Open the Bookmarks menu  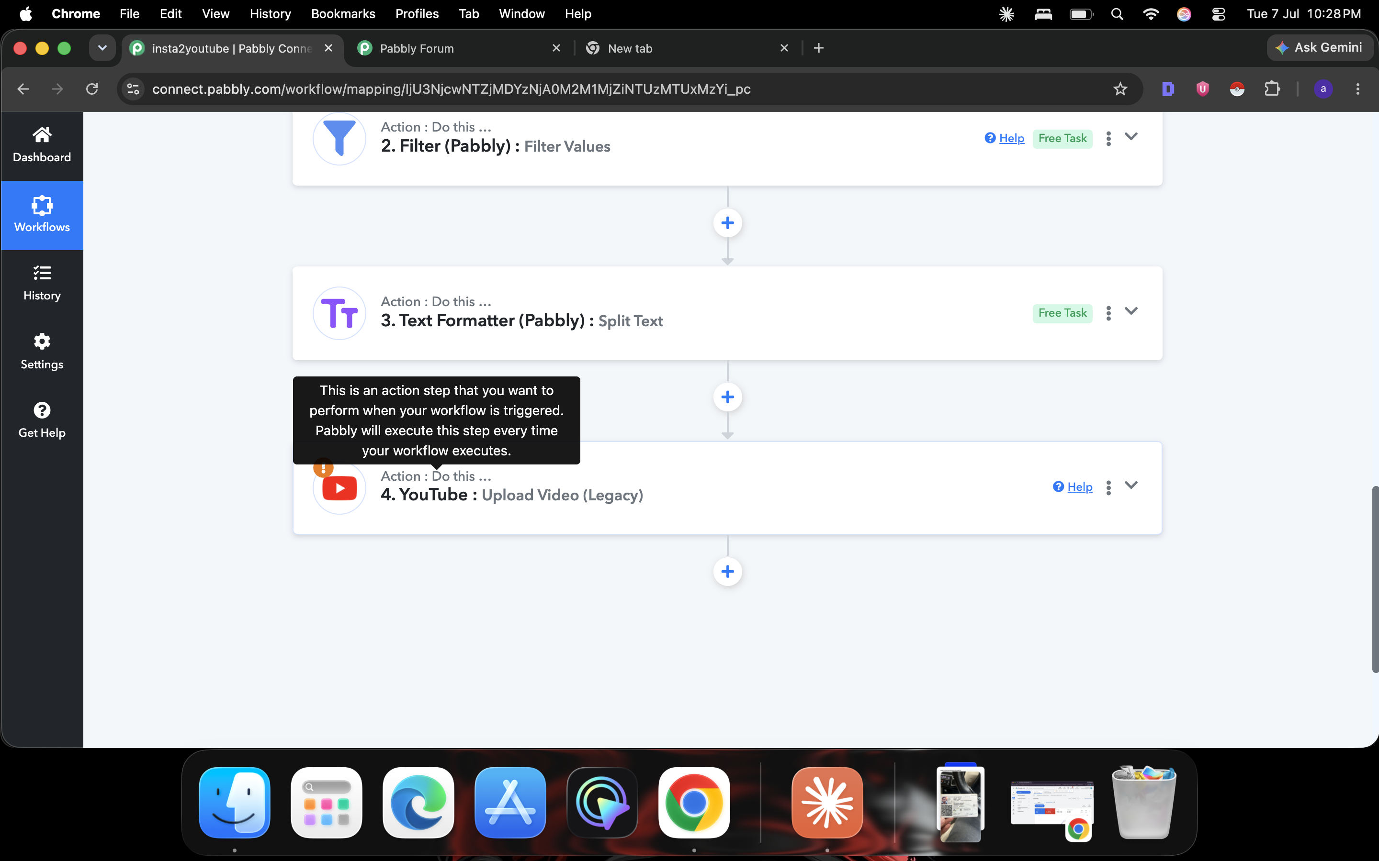tap(343, 14)
